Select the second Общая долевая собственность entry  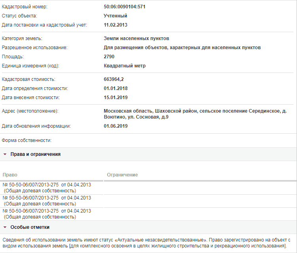[x=40, y=204]
